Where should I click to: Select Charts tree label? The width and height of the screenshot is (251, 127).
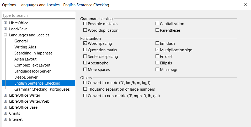click(x=15, y=113)
